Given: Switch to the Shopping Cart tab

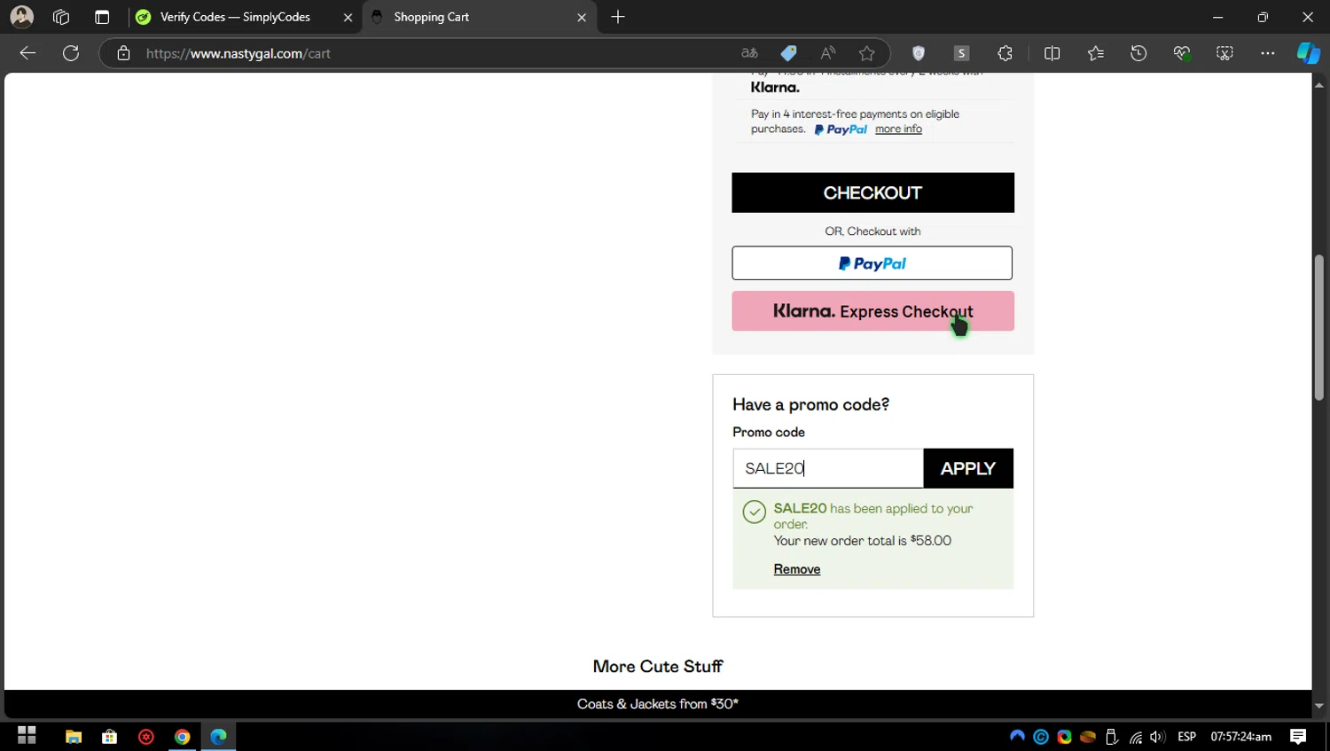Looking at the screenshot, I should [x=471, y=17].
